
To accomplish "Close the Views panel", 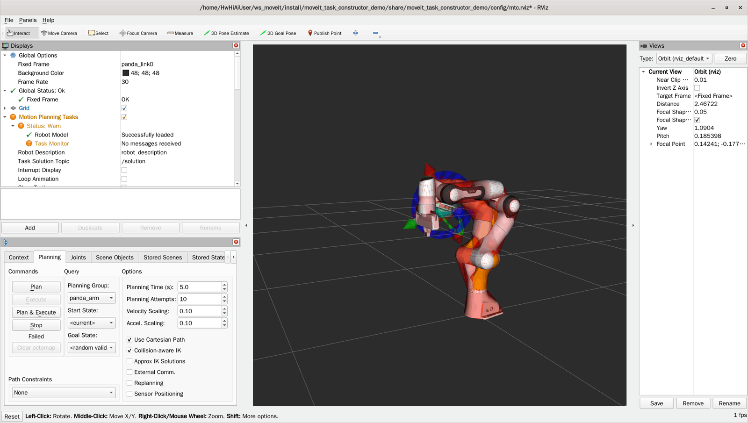I will pyautogui.click(x=743, y=45).
